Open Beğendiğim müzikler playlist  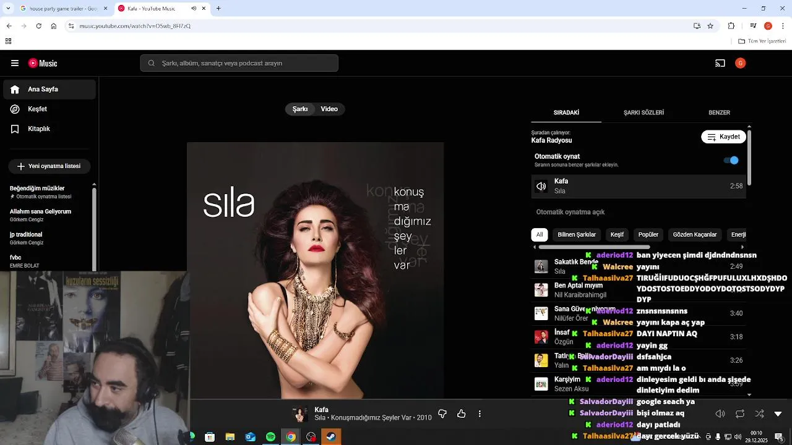[x=48, y=192]
